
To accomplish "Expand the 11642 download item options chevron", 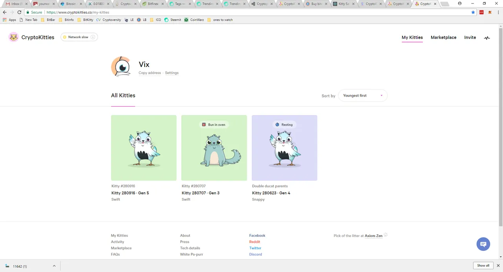I will (54, 266).
